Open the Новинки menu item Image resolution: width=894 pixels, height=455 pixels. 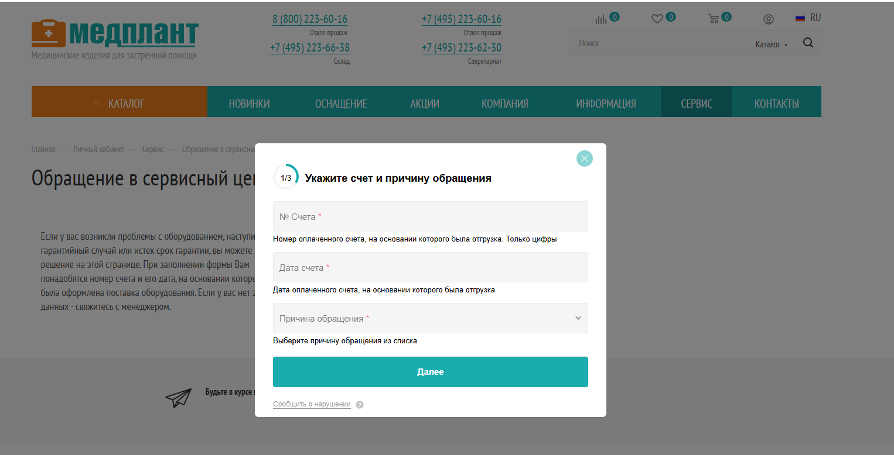[250, 104]
